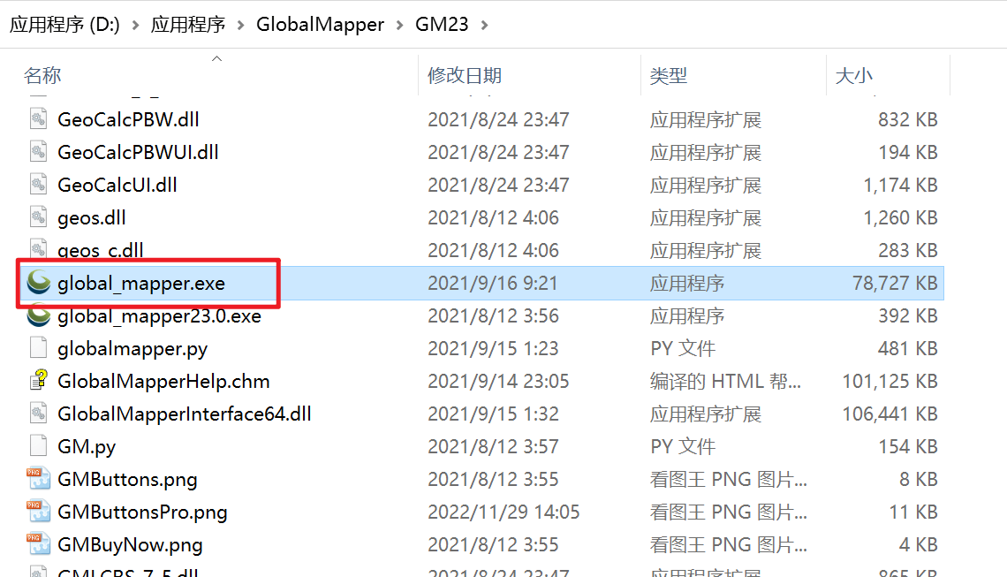Select file name global_mapper23.0.exe
Screen dimensions: 1007x577
pos(159,316)
